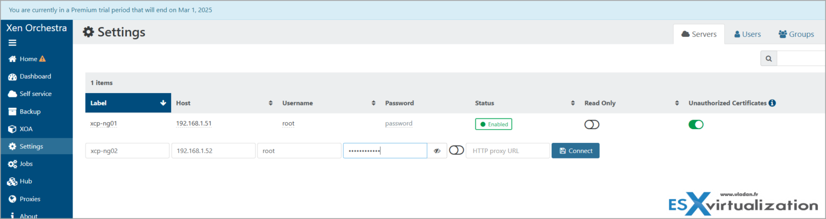Disable Unauthorized Certificates for xcp-ng01

click(696, 125)
